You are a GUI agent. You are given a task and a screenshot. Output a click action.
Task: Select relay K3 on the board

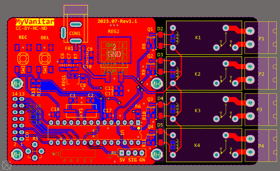tap(198, 111)
